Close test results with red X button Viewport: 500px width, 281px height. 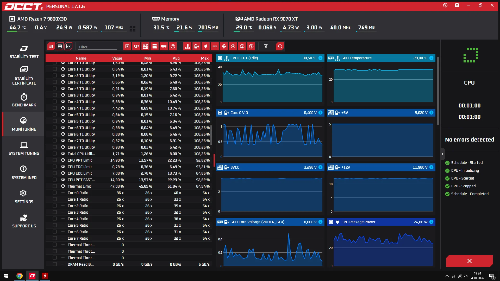click(x=469, y=261)
